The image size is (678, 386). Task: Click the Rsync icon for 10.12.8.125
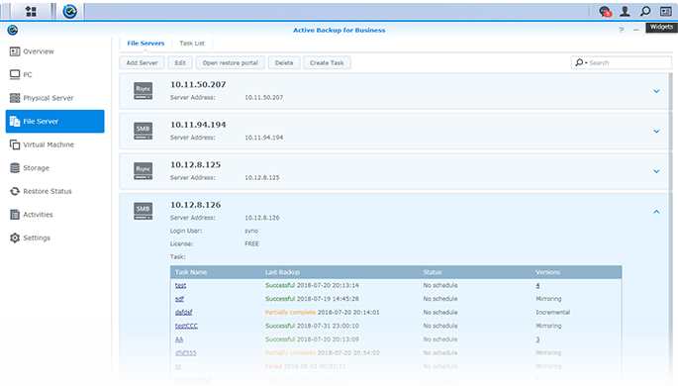point(144,171)
